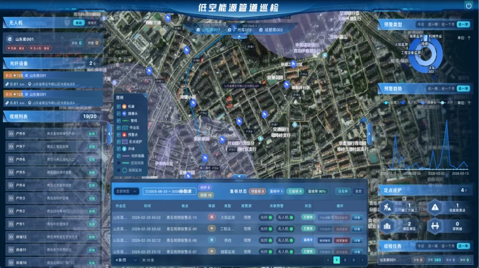Click the 视频 10 filter pill
479x268 pixels.
206,195
